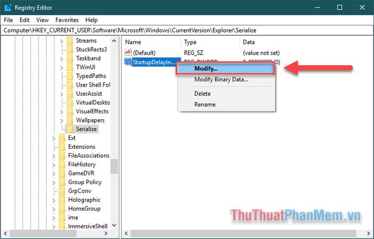This screenshot has width=374, height=239.
Task: Expand the TWinUI key
Action: point(61,67)
